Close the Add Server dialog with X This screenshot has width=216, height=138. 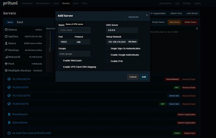click(x=147, y=15)
